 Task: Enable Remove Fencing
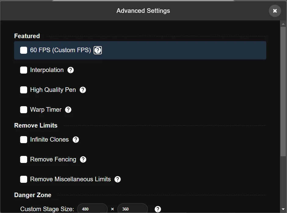23,159
